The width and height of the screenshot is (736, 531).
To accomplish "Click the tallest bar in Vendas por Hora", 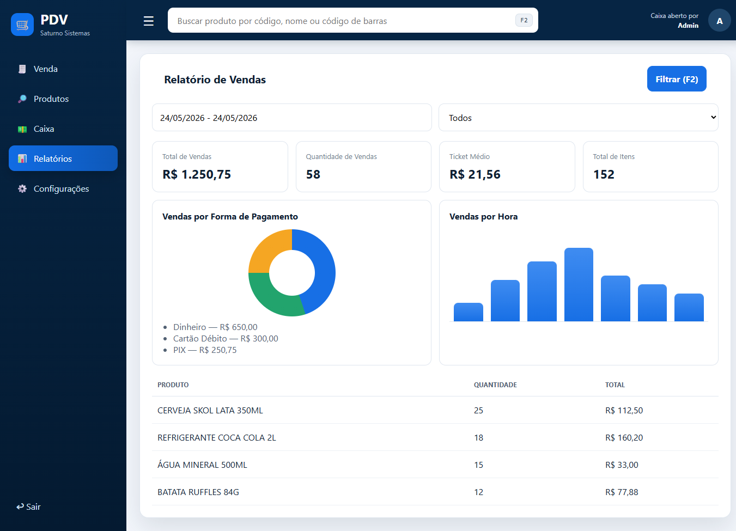I will 579,284.
